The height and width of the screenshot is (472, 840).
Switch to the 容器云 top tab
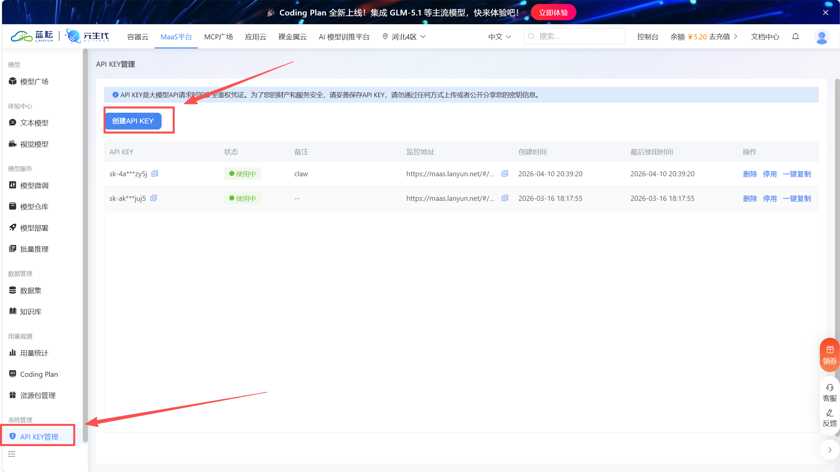tap(138, 37)
